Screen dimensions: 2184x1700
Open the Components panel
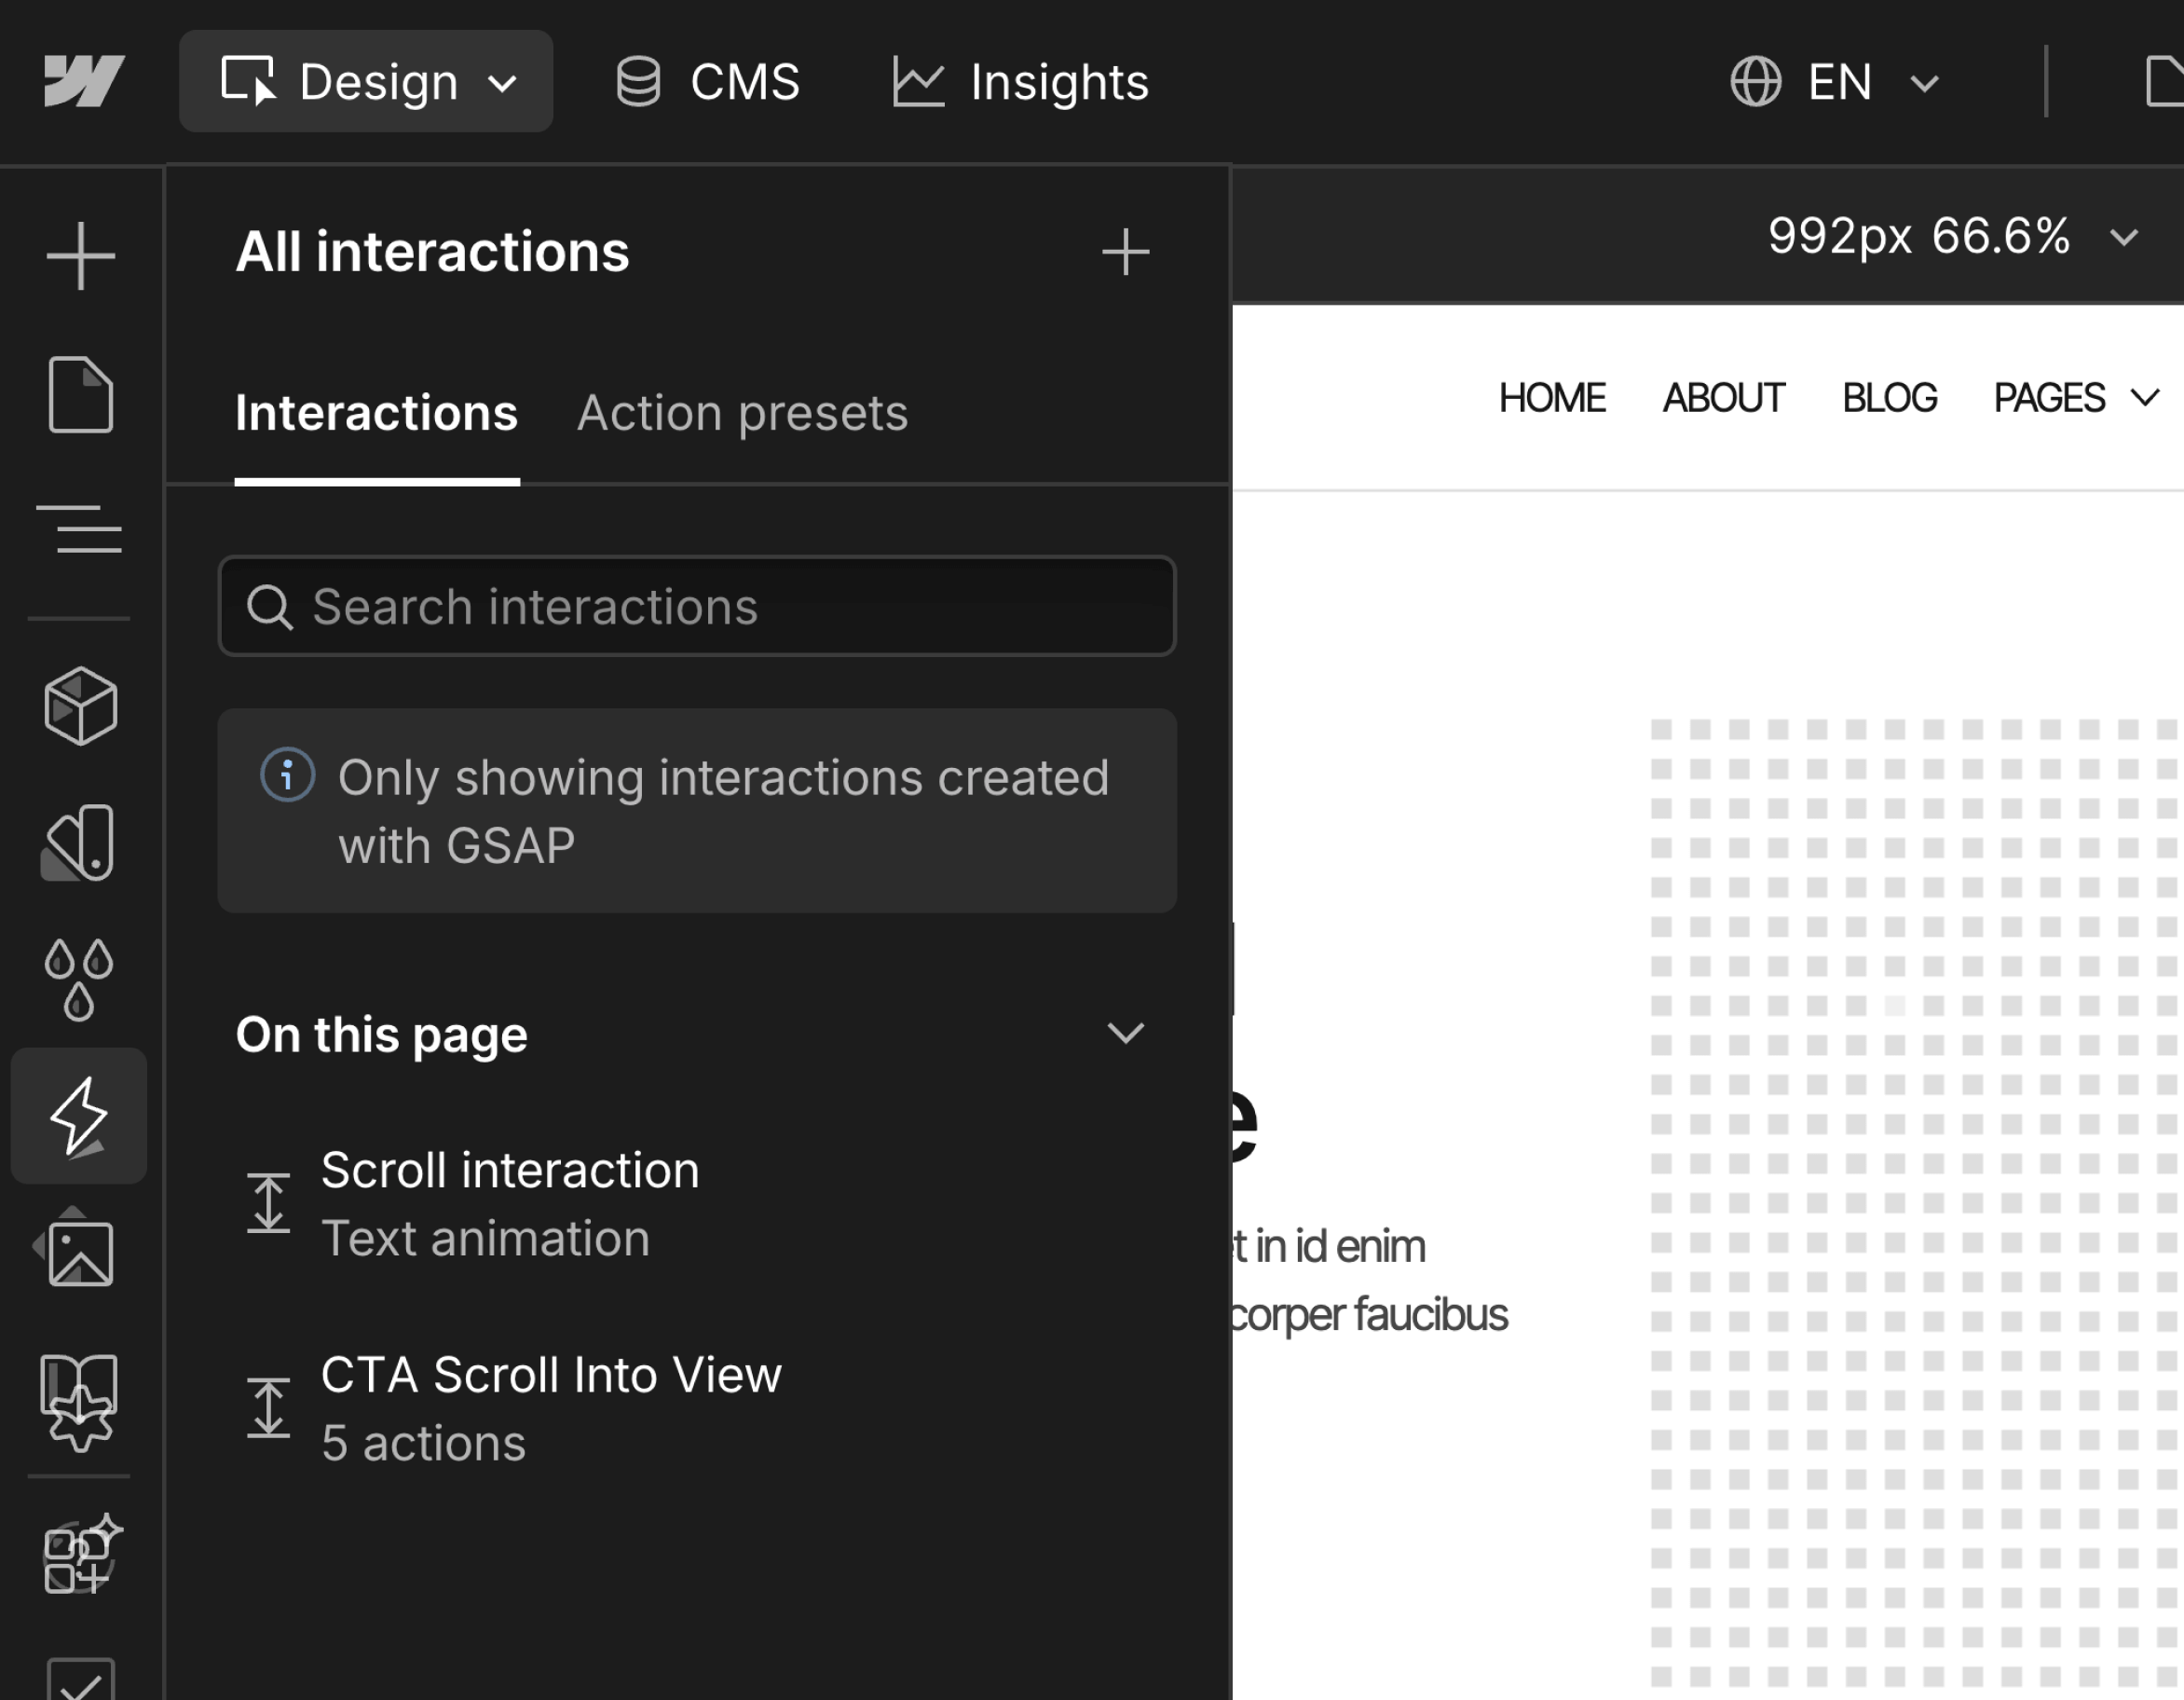pos(80,707)
